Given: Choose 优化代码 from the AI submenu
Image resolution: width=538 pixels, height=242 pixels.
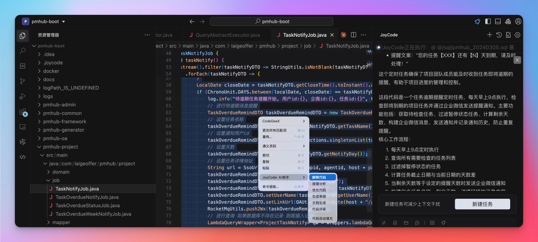Looking at the screenshot, I should [x=319, y=190].
